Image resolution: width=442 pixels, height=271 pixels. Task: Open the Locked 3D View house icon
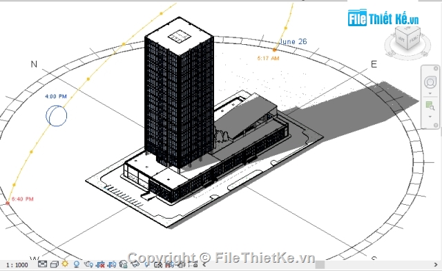point(123,265)
